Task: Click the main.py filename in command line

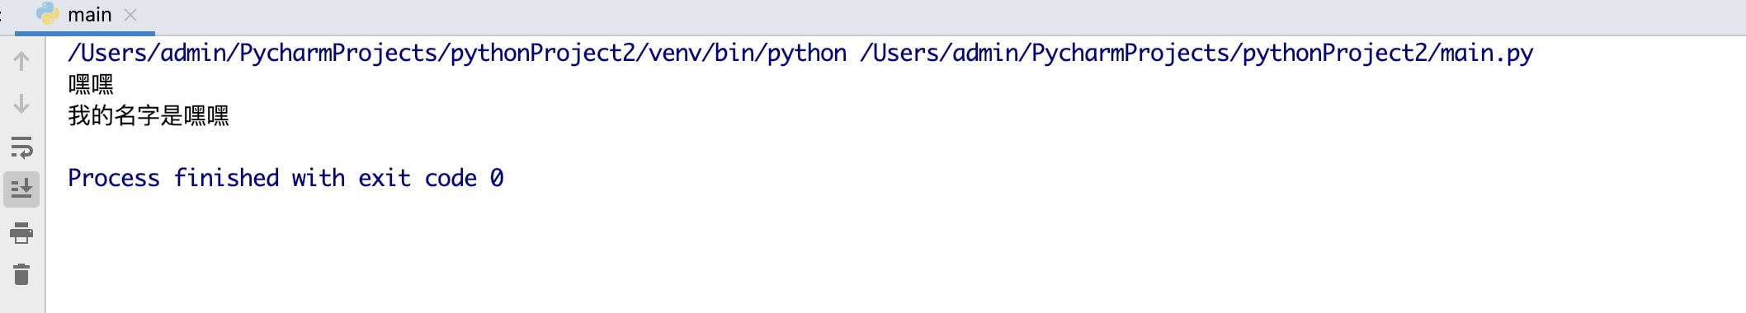Action: click(1487, 54)
